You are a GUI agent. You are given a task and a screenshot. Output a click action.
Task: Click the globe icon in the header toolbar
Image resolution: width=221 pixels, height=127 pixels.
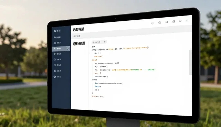pyautogui.click(x=152, y=23)
